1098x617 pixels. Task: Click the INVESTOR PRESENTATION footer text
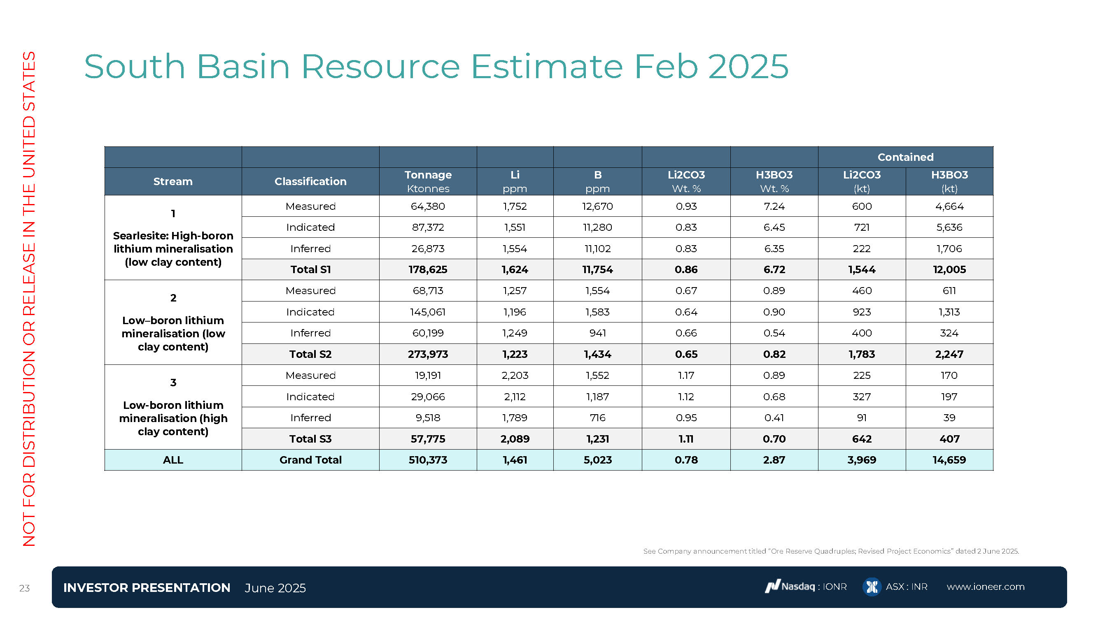147,588
